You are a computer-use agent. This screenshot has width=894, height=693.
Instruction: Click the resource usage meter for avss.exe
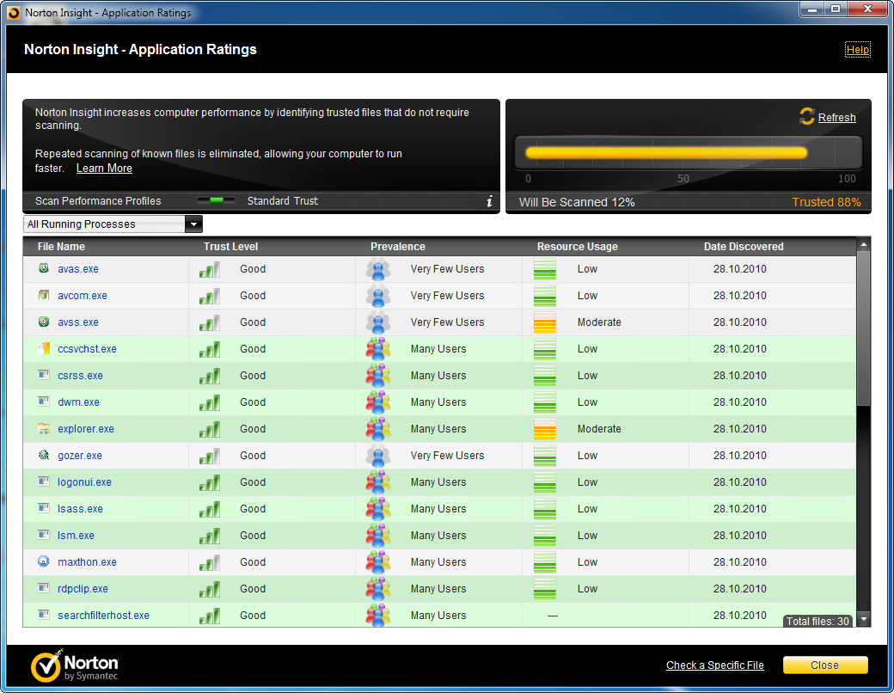[x=544, y=322]
